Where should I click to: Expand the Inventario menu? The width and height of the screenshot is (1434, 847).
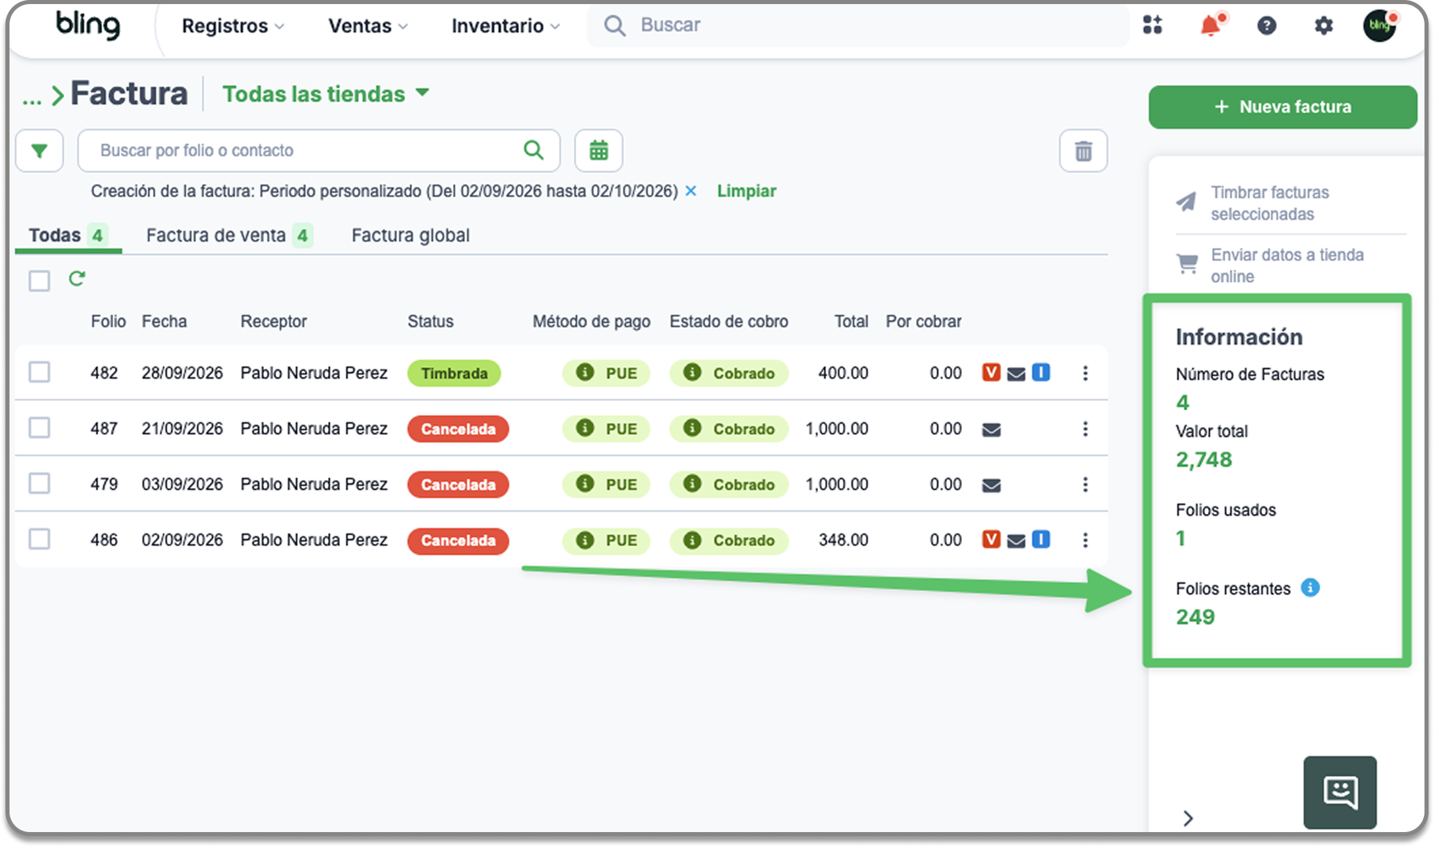pyautogui.click(x=505, y=26)
